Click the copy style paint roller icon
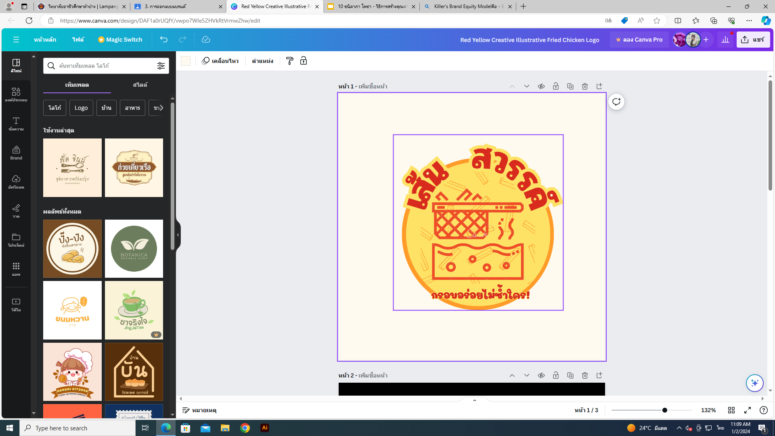The width and height of the screenshot is (775, 436). click(x=289, y=61)
